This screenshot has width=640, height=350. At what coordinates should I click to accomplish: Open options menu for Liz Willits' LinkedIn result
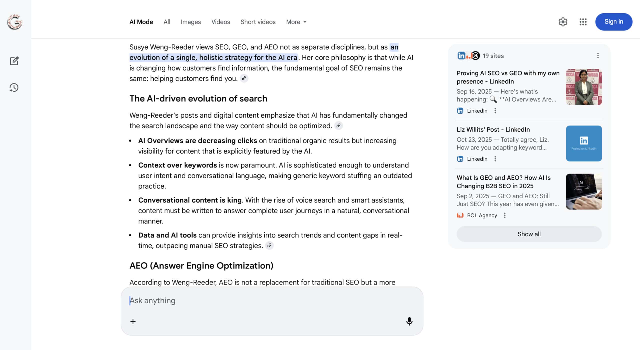click(495, 159)
